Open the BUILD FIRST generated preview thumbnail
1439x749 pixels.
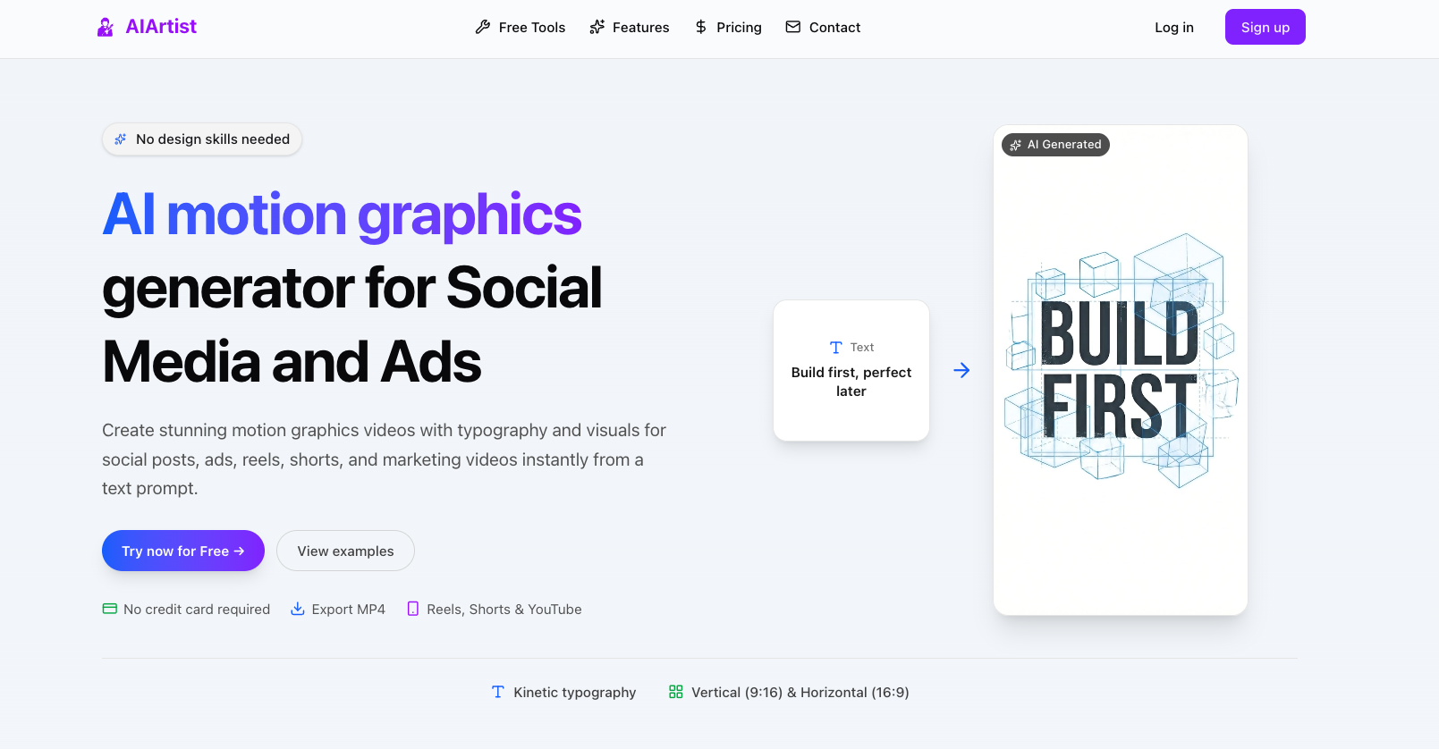click(x=1121, y=370)
